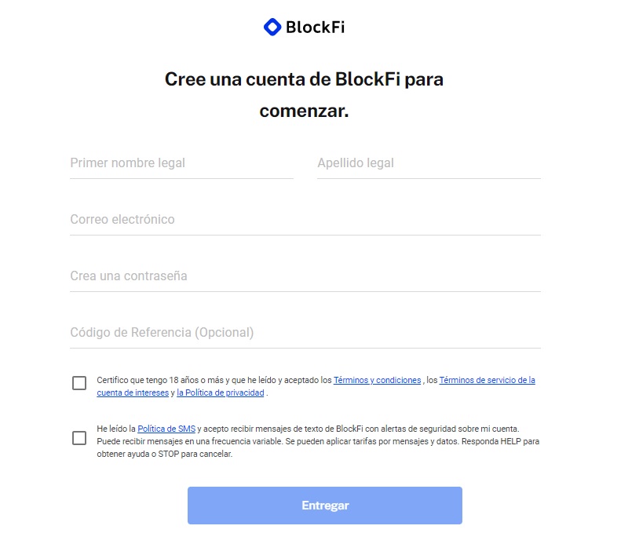Click the word "comenzar." in the heading
This screenshot has width=639, height=544.
[x=304, y=111]
